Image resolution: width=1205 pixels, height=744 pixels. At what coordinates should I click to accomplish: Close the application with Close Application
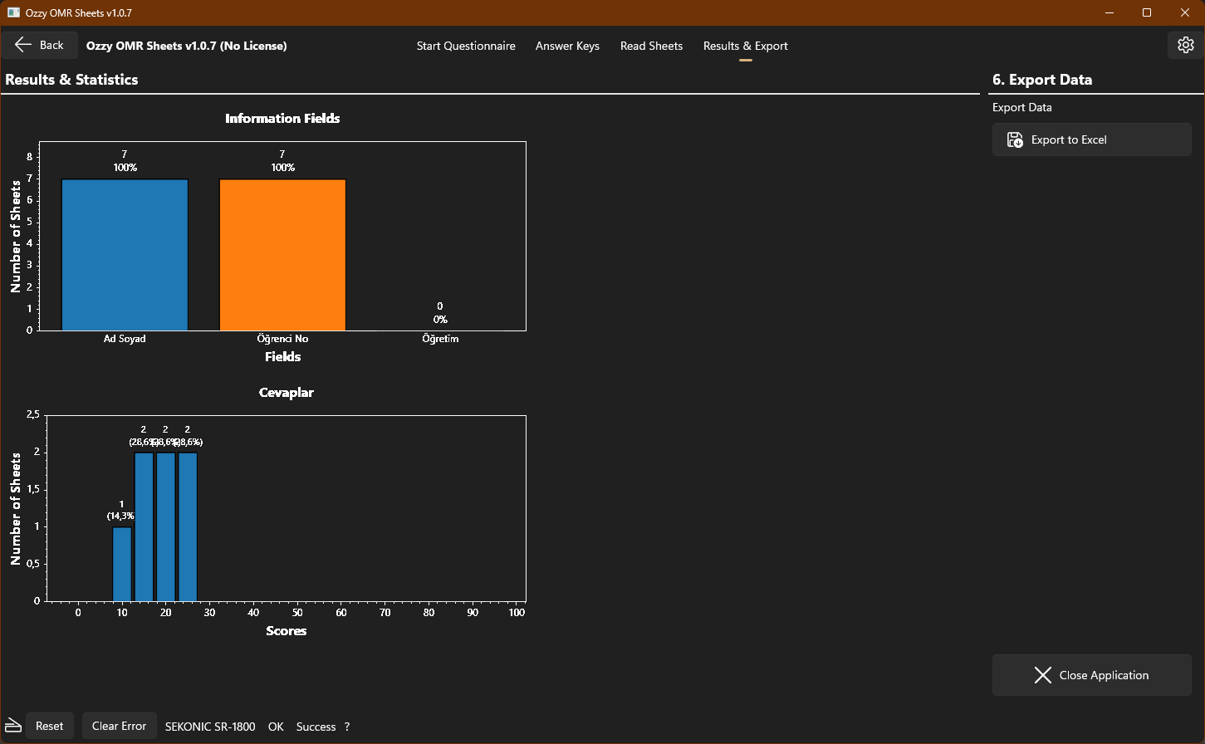point(1091,675)
